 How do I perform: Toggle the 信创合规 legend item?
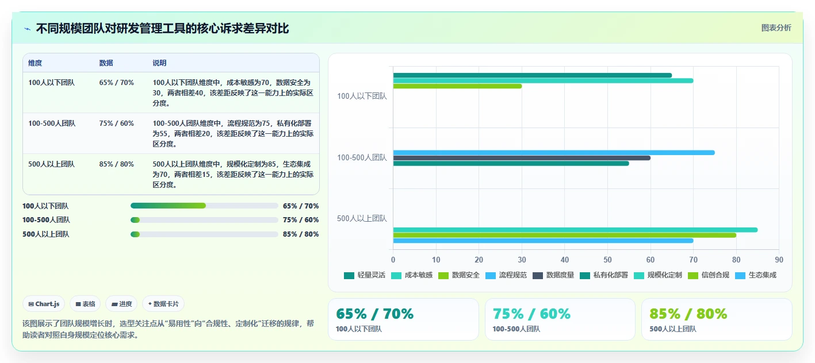tap(709, 275)
